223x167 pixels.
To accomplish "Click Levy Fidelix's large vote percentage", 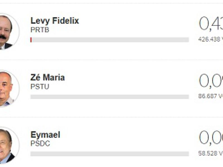I will (211, 24).
